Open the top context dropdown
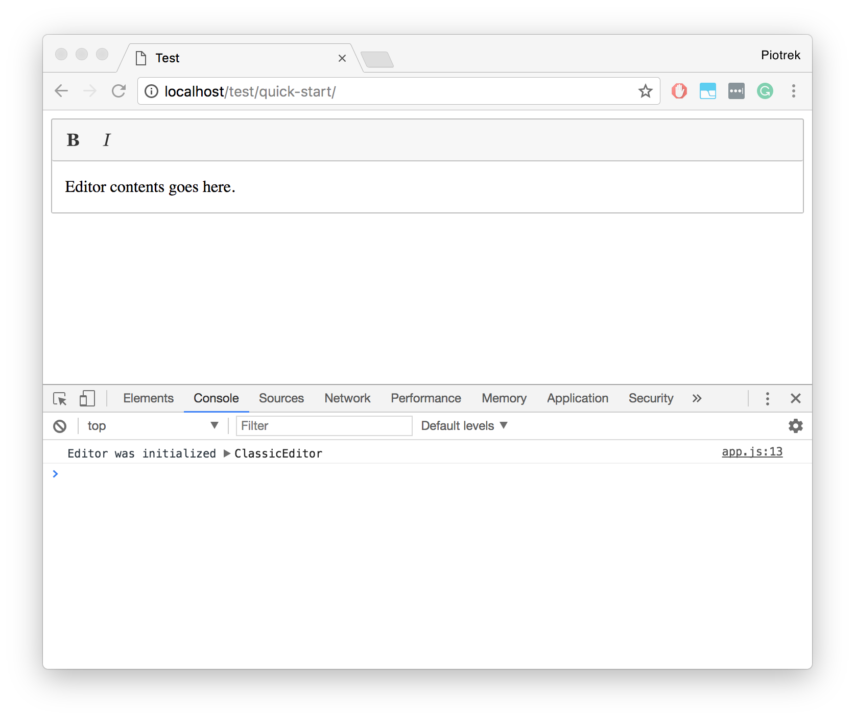 click(152, 426)
